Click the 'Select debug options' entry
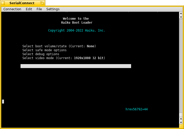 (x=41, y=54)
